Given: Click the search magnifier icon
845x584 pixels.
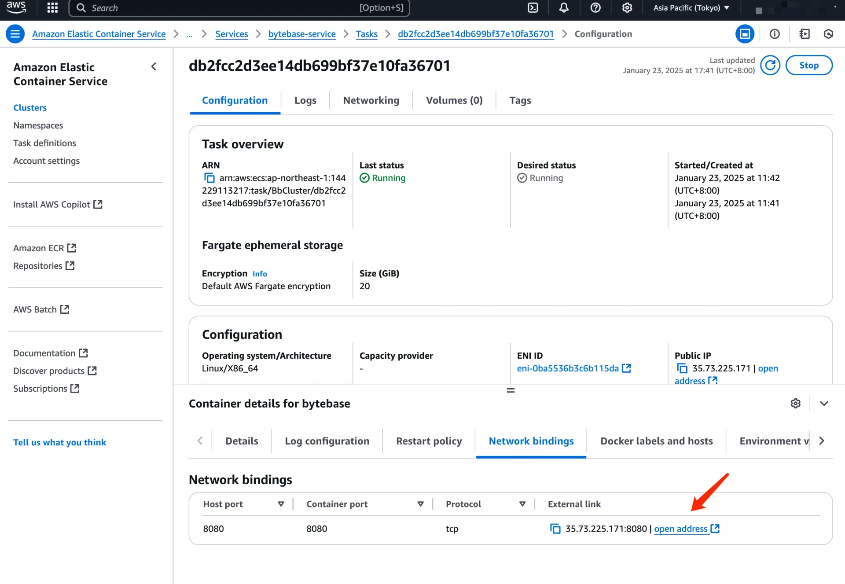Looking at the screenshot, I should pyautogui.click(x=81, y=8).
